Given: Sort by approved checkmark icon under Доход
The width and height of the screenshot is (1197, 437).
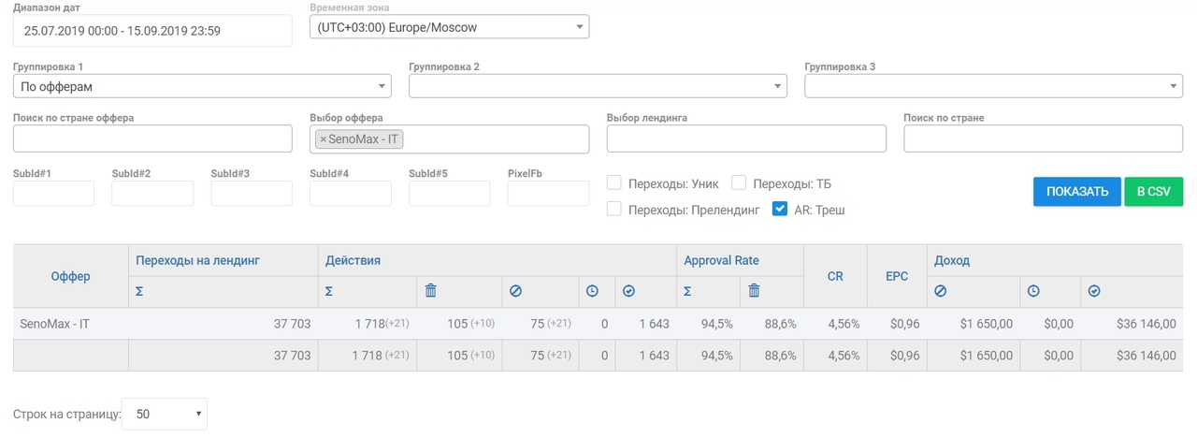Looking at the screenshot, I should 1094,291.
